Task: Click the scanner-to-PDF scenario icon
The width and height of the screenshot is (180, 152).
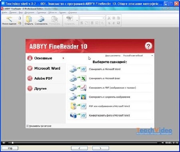Action: click(78, 88)
